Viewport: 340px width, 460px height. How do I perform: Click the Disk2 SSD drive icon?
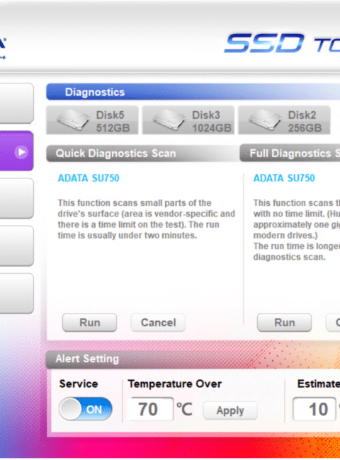click(x=265, y=120)
